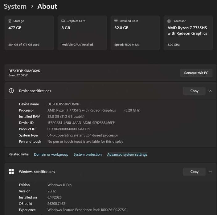
Task: Click the PC name DESKTOP-9KMO6VK header
Action: (24, 71)
